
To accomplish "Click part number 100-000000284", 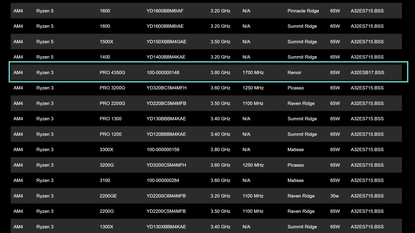I will [x=163, y=180].
